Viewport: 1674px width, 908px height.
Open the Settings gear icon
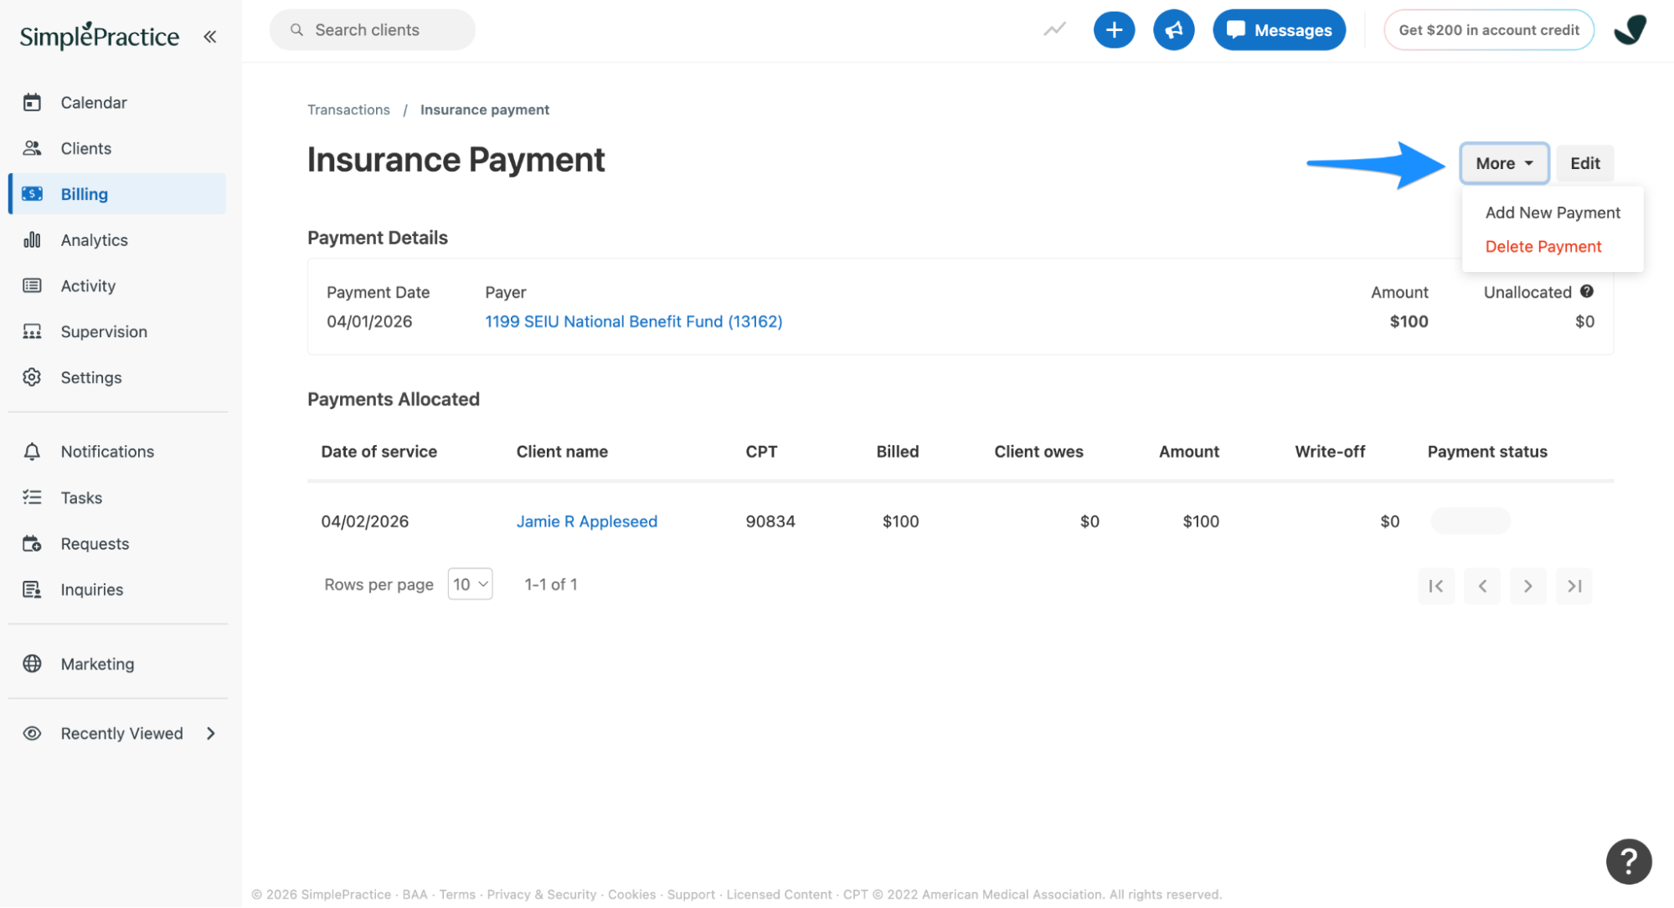[x=32, y=377]
